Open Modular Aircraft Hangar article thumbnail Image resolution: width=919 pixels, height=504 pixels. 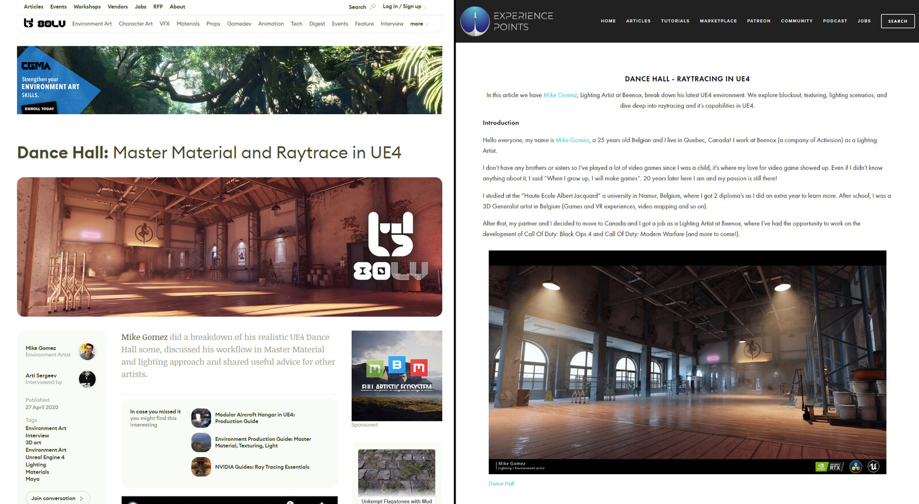click(201, 418)
